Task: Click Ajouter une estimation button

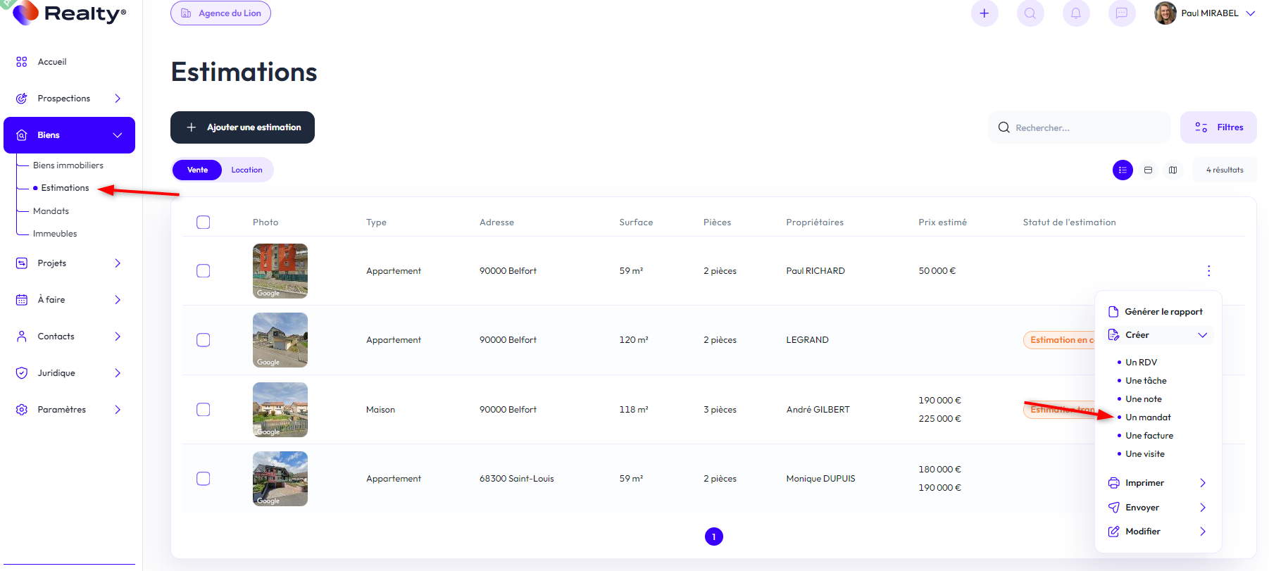Action: tap(242, 127)
